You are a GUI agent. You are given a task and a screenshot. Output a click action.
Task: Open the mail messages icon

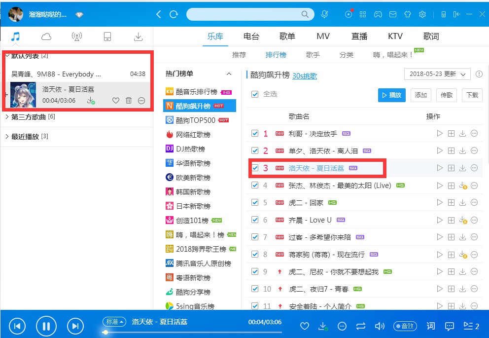click(392, 14)
